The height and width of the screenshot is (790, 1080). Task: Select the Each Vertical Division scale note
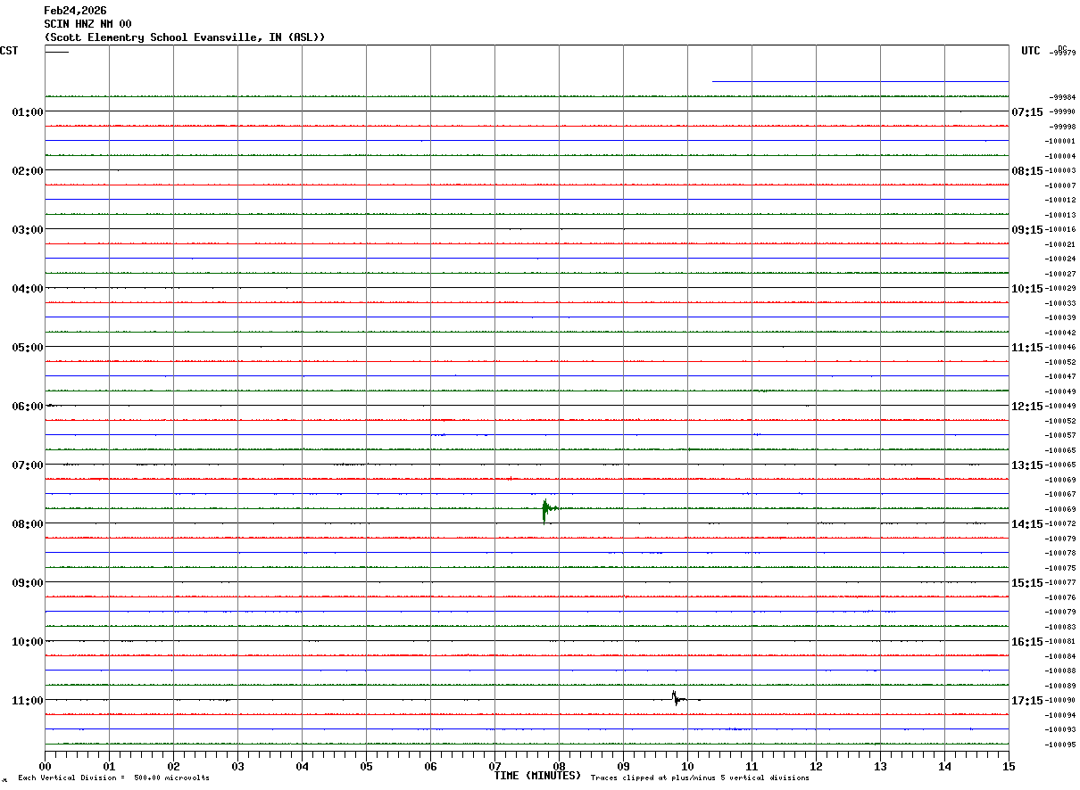[x=113, y=778]
